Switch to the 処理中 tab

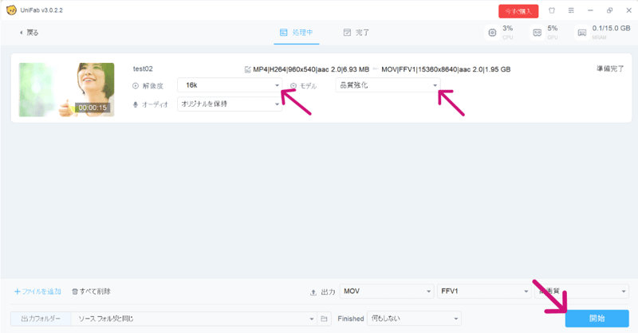click(x=296, y=33)
